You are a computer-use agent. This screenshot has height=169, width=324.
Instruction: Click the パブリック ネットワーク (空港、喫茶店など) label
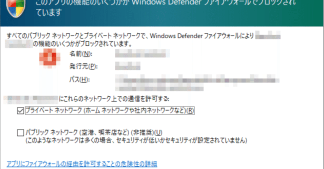click(94, 132)
